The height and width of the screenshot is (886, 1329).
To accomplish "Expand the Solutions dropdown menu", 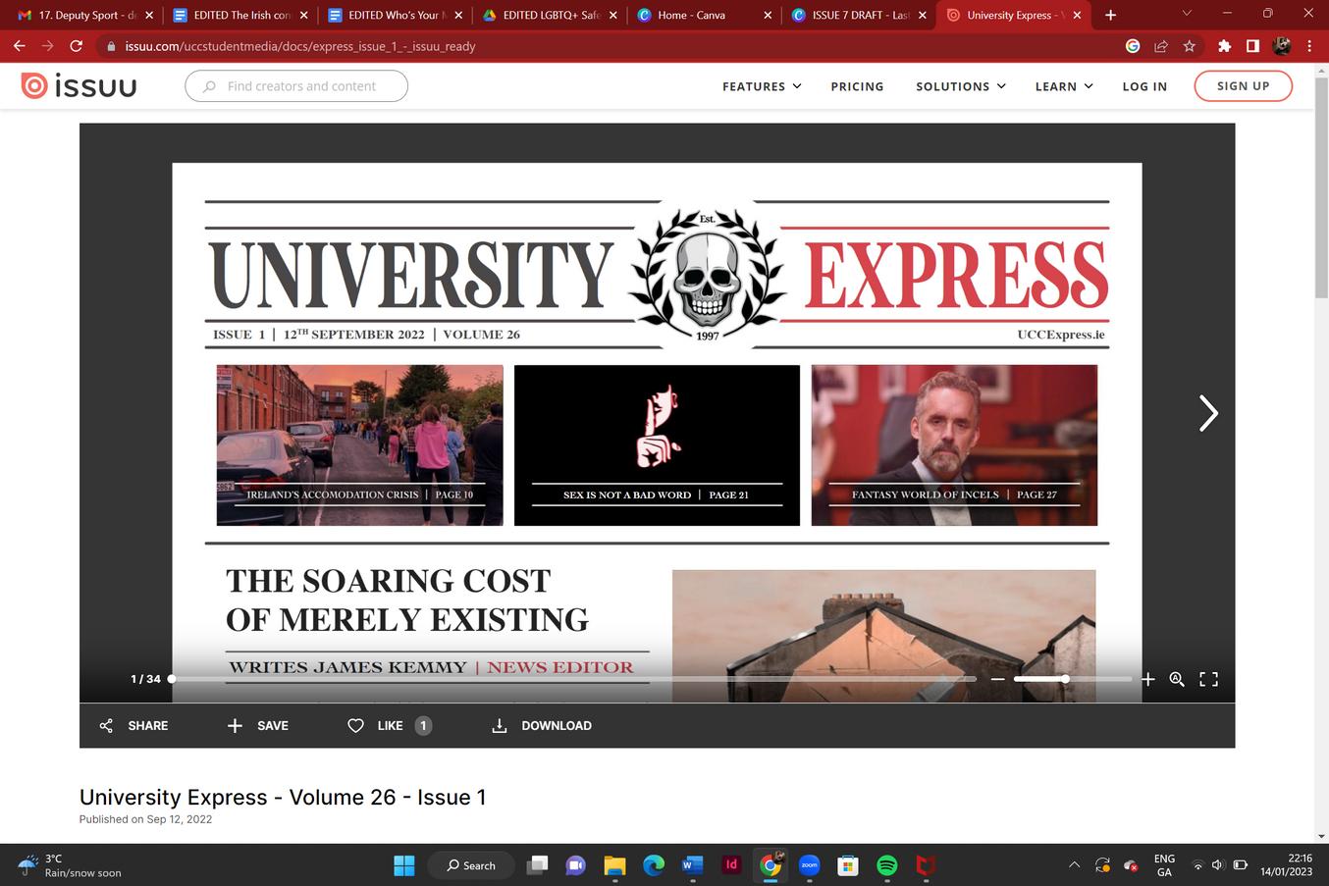I will 961,86.
